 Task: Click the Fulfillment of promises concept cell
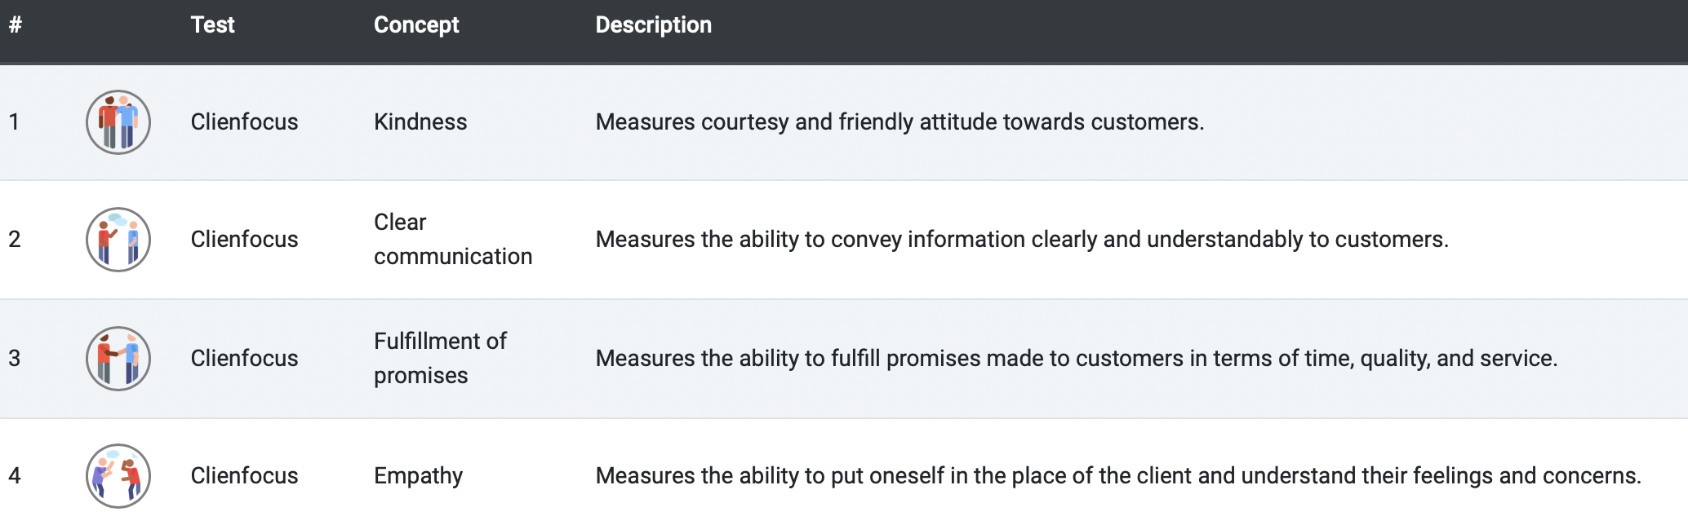pyautogui.click(x=440, y=359)
